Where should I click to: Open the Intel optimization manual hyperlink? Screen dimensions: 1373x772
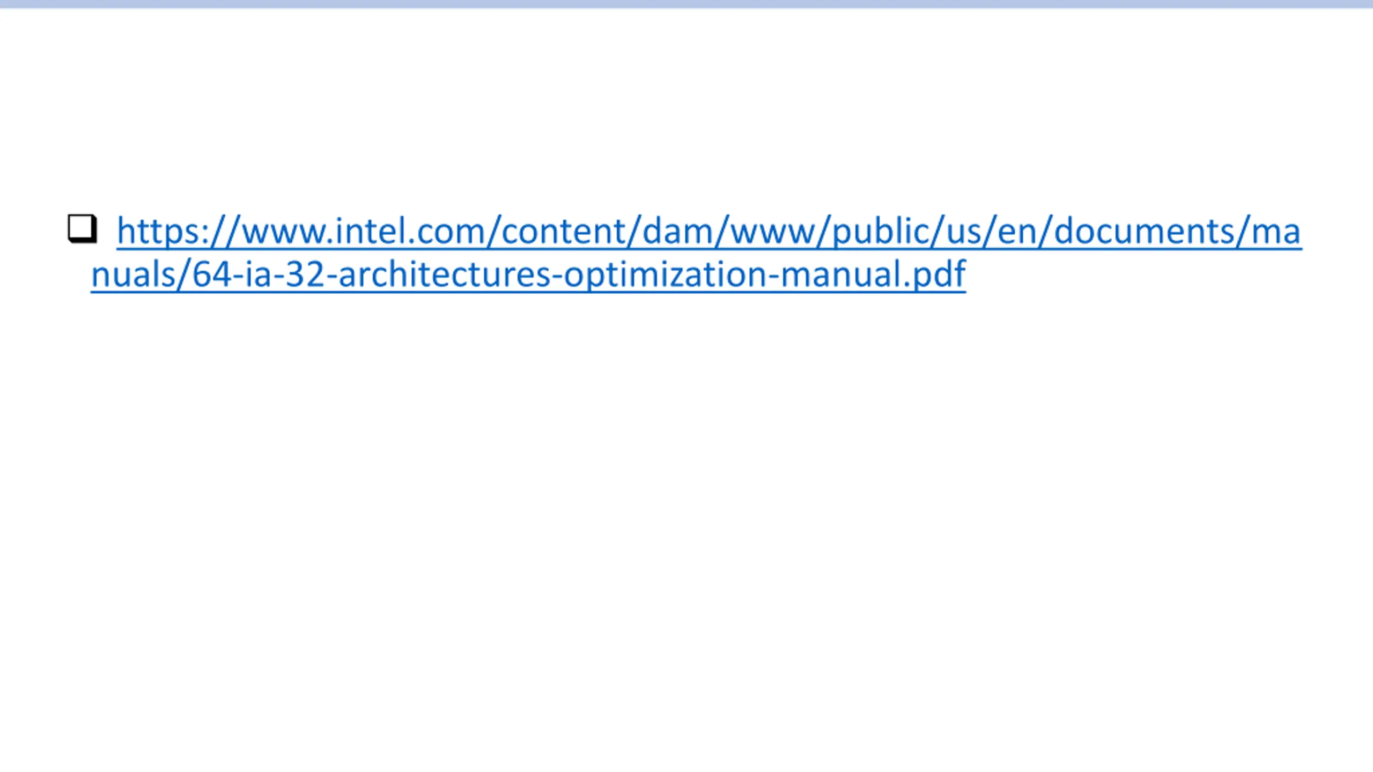tap(696, 253)
